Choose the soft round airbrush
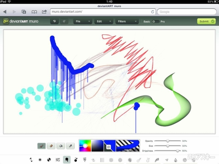This screenshot has width=219, height=164. coord(40,160)
